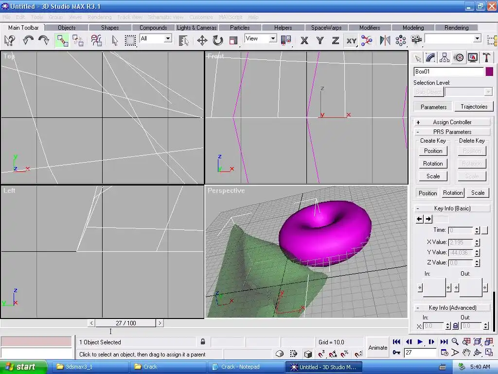498x374 pixels.
Task: Toggle the Key Mode key icon
Action: point(396,353)
